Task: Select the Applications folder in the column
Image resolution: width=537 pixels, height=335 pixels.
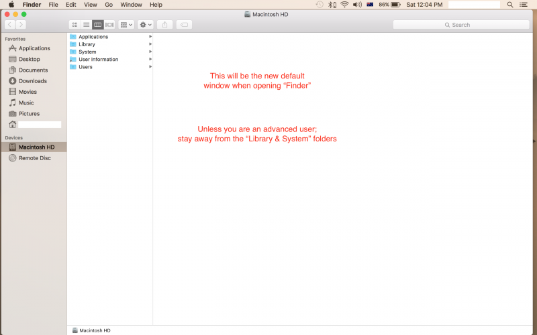Action: 110,37
